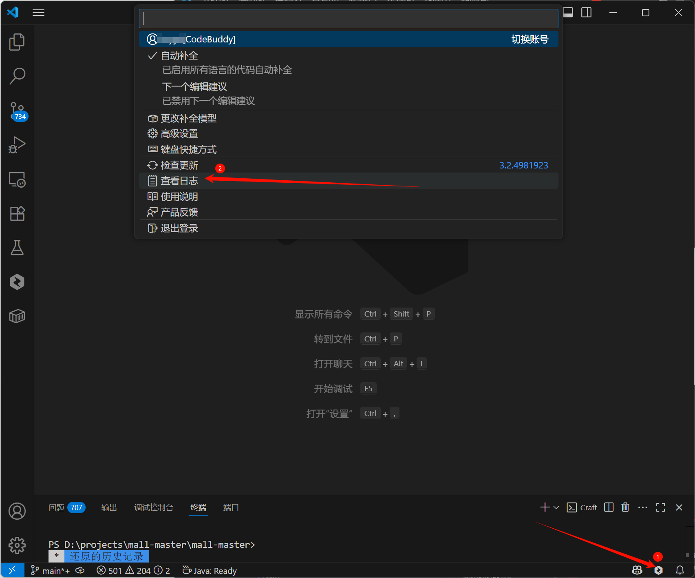
Task: Open the hamburger application menu
Action: pos(38,13)
